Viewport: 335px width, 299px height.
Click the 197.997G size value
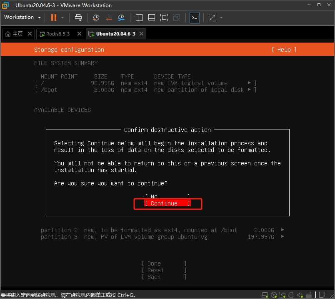(x=261, y=237)
